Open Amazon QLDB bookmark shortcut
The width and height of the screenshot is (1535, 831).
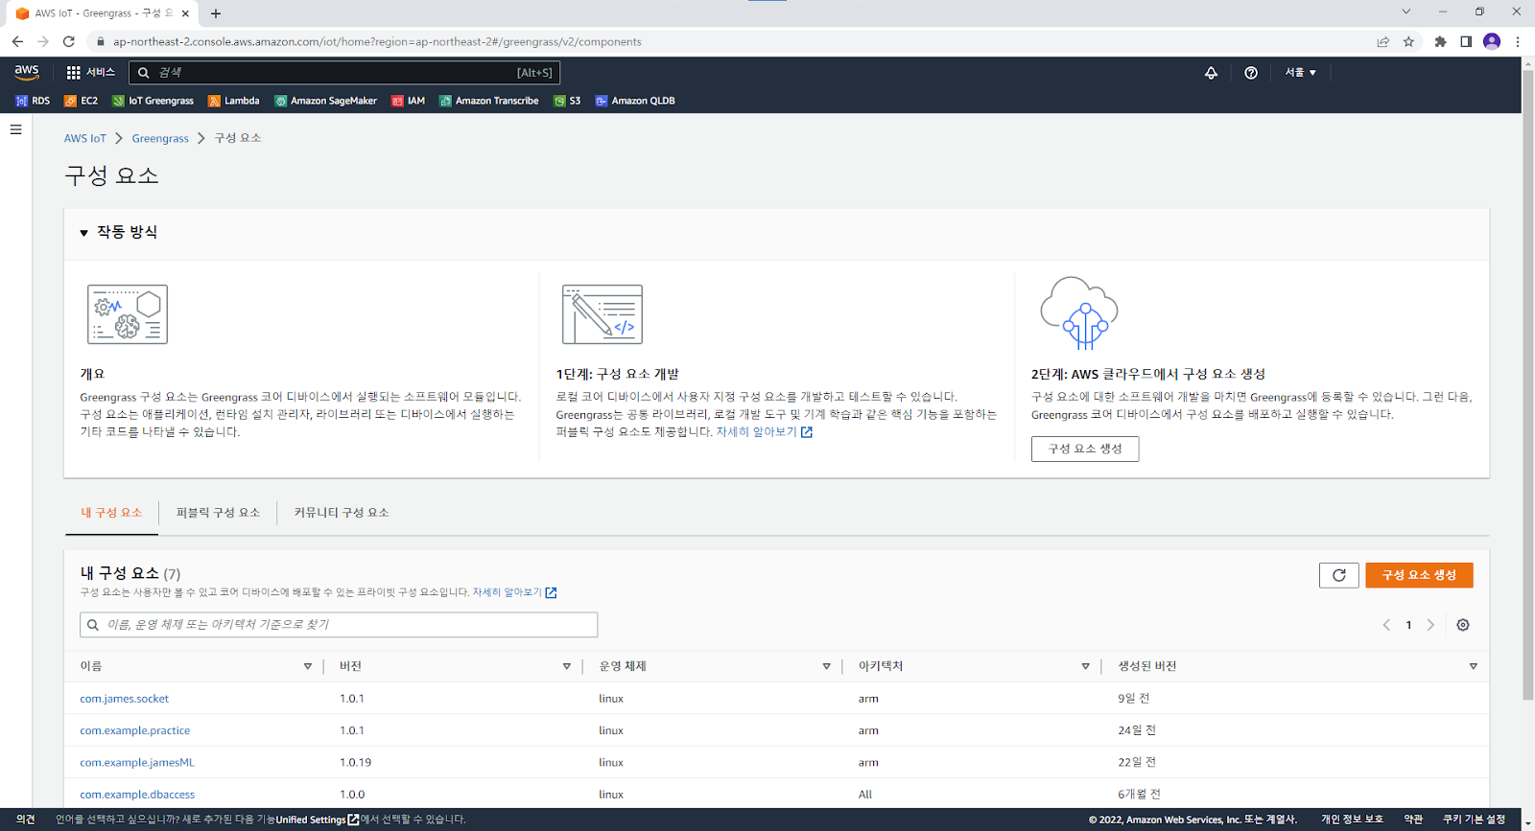[x=635, y=101]
